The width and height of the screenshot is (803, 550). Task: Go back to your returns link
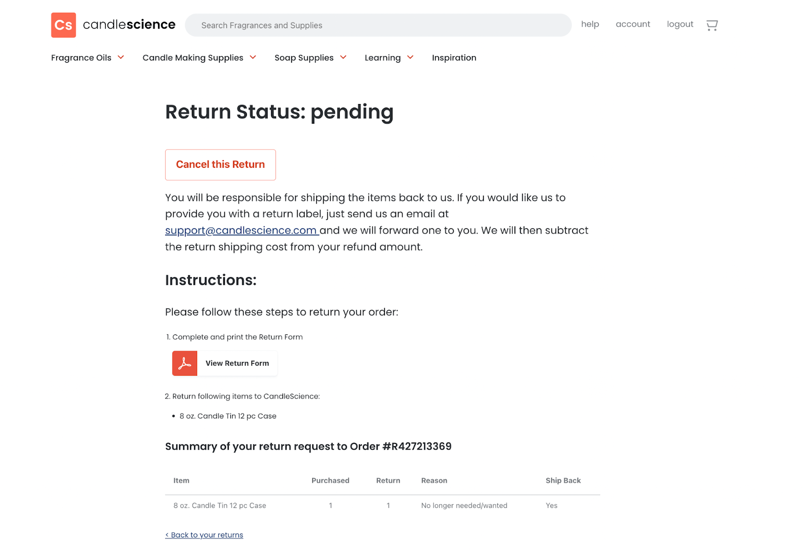(x=204, y=535)
